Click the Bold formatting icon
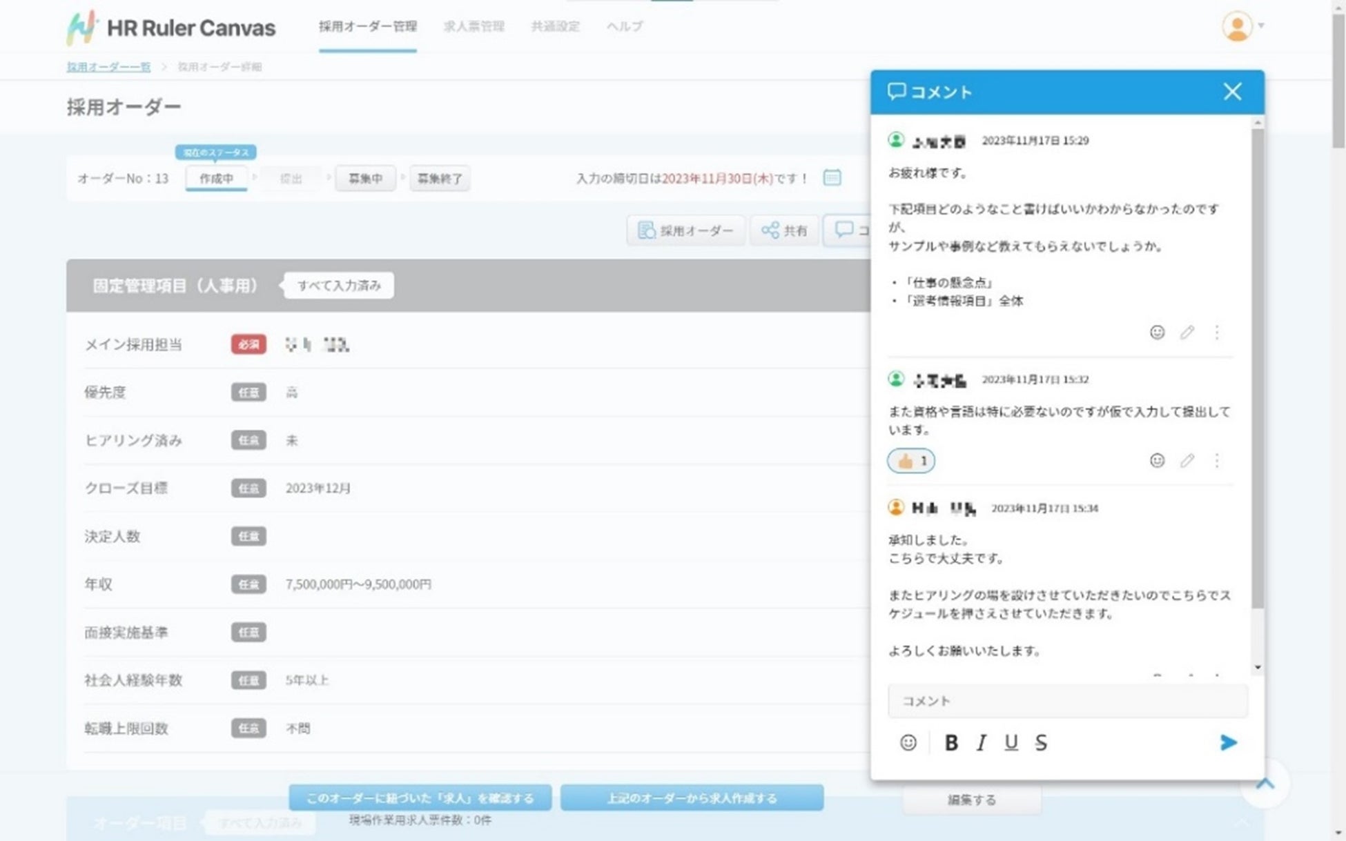Image resolution: width=1346 pixels, height=841 pixels. (950, 742)
